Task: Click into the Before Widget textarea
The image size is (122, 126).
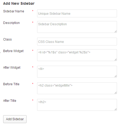Action: (x=77, y=55)
